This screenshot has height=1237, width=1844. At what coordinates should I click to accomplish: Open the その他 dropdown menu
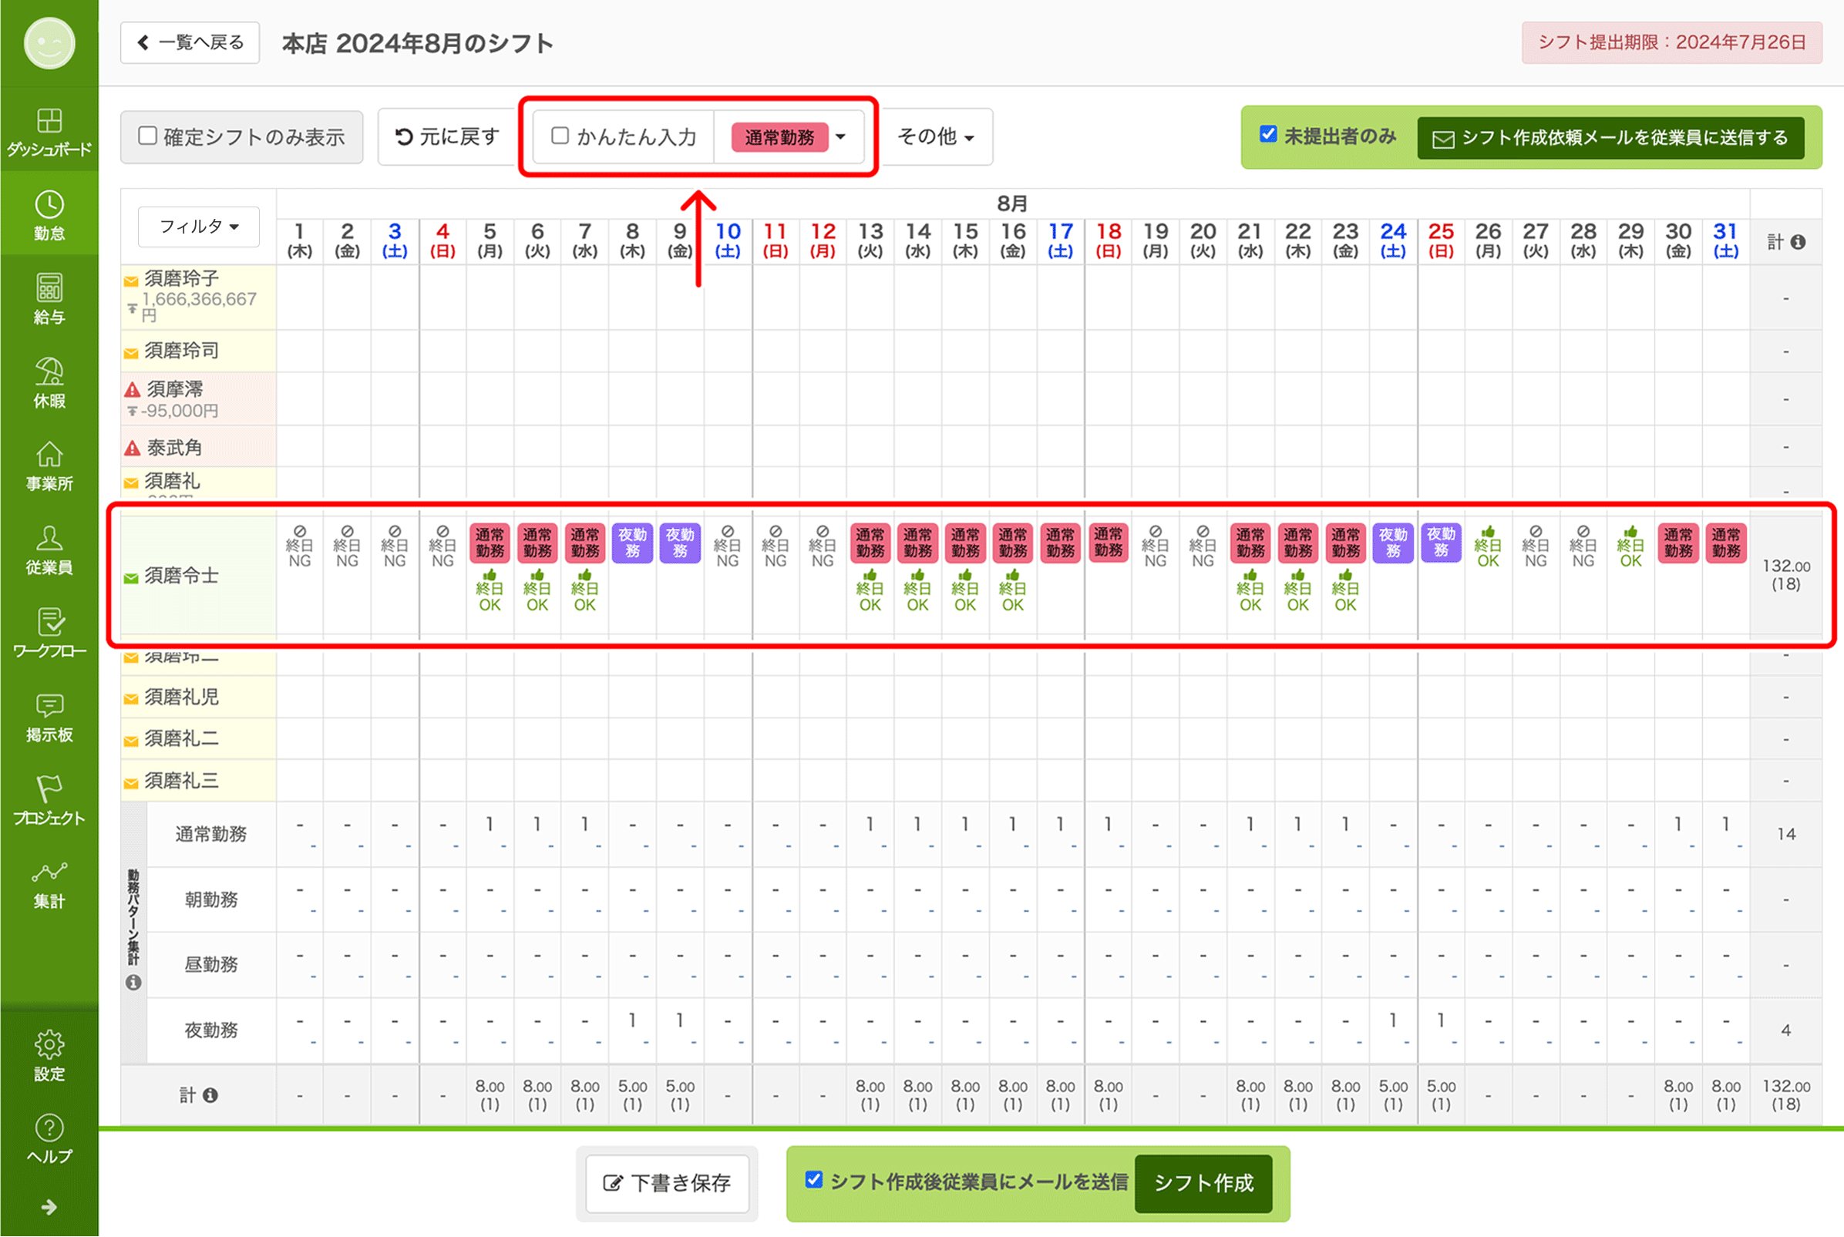click(936, 136)
